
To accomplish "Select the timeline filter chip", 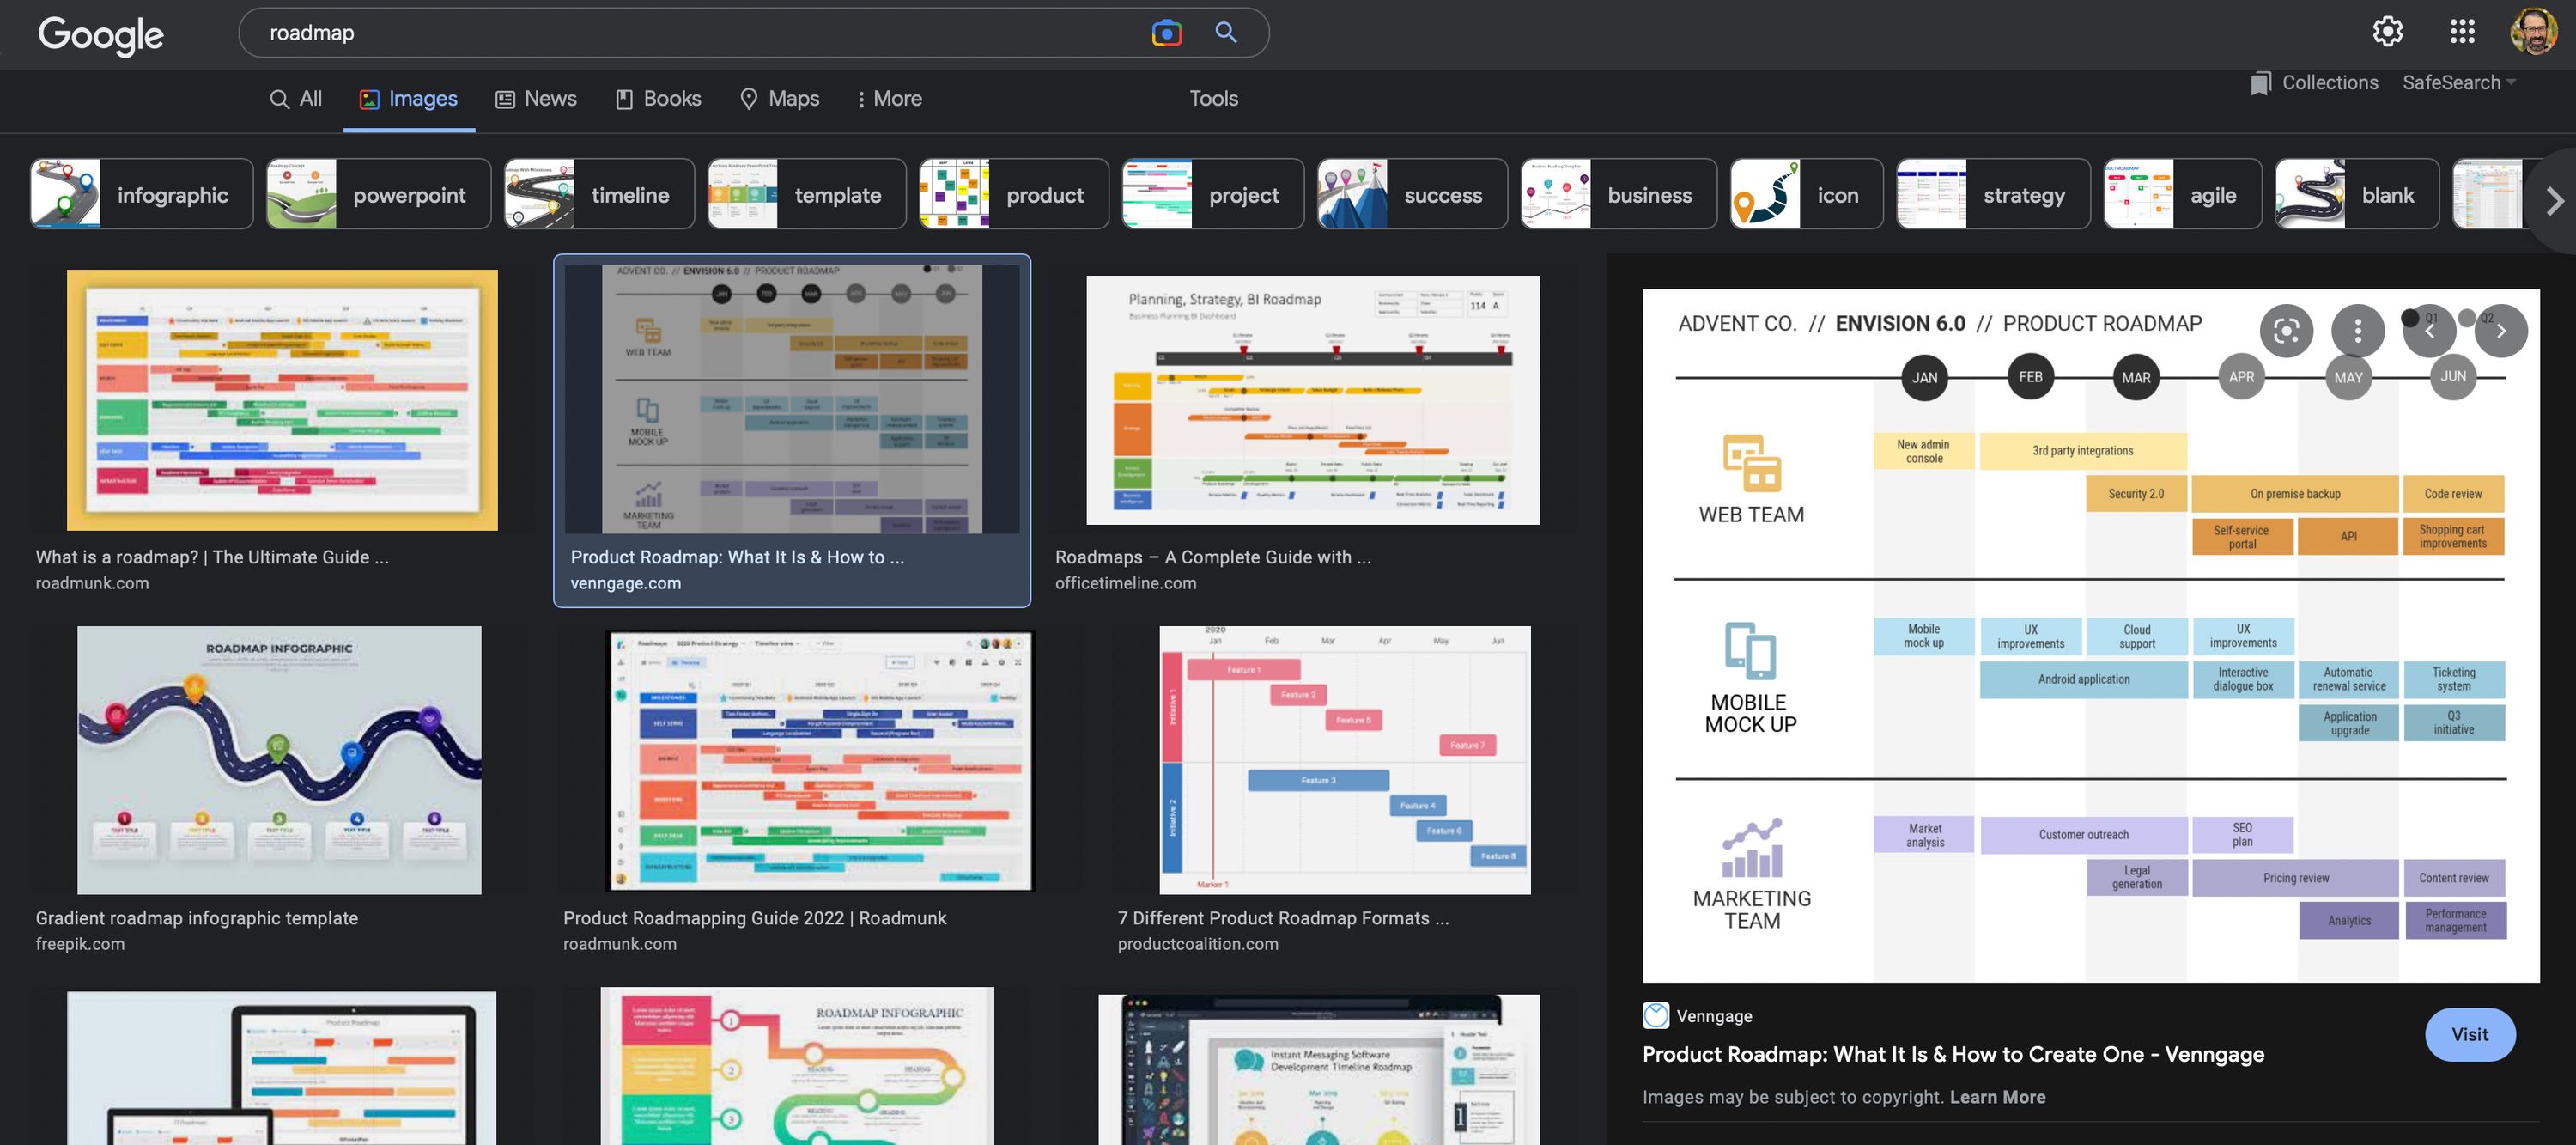I will pos(599,195).
